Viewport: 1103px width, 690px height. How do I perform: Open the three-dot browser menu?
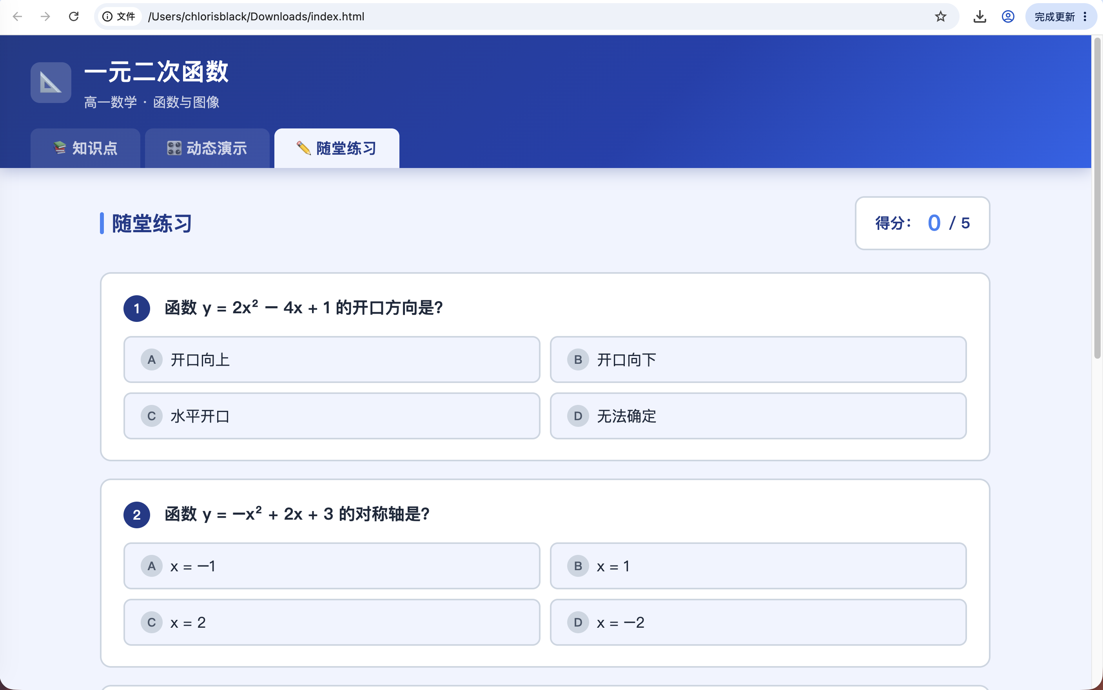1085,16
